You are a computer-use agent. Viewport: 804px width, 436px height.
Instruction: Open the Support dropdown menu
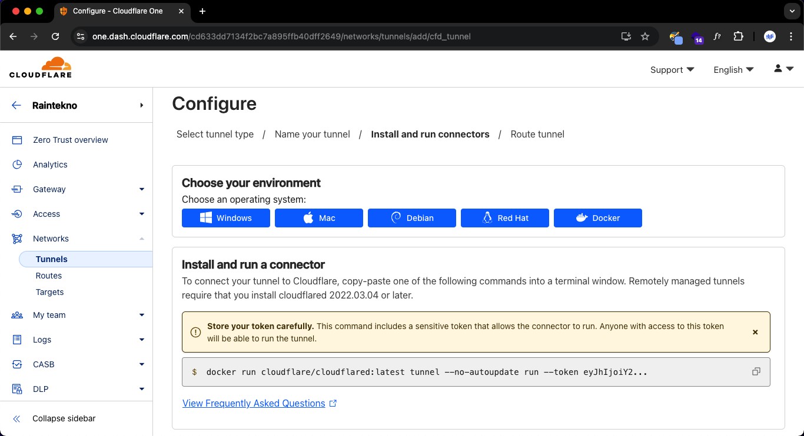(672, 70)
